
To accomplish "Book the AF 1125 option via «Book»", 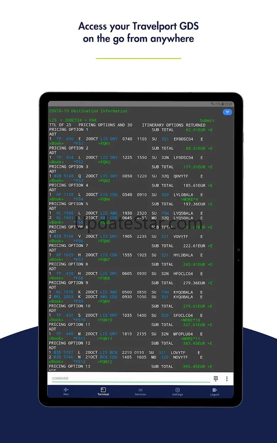I will click(56, 199).
